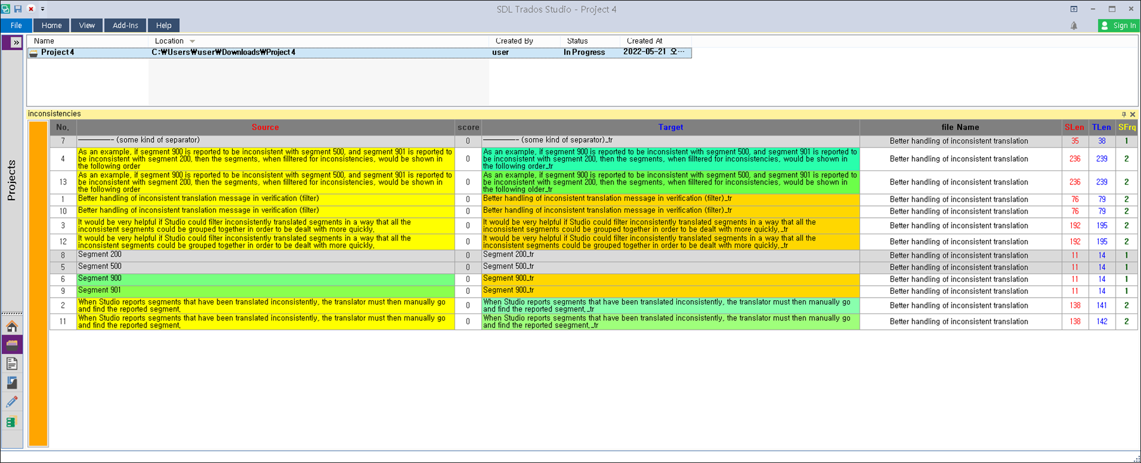Screen dimensions: 1141x463
Task: Open the Translation Memories view icon
Action: (x=11, y=422)
